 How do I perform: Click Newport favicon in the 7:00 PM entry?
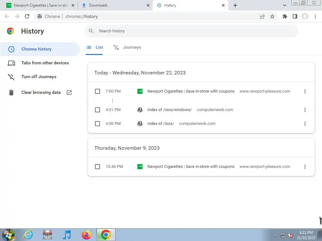click(140, 91)
